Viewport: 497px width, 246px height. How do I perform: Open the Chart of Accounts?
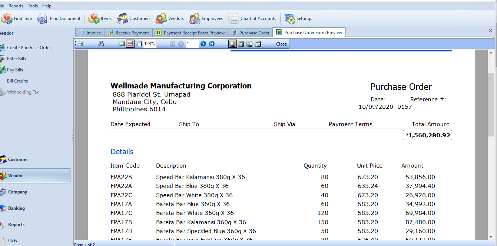(x=252, y=18)
